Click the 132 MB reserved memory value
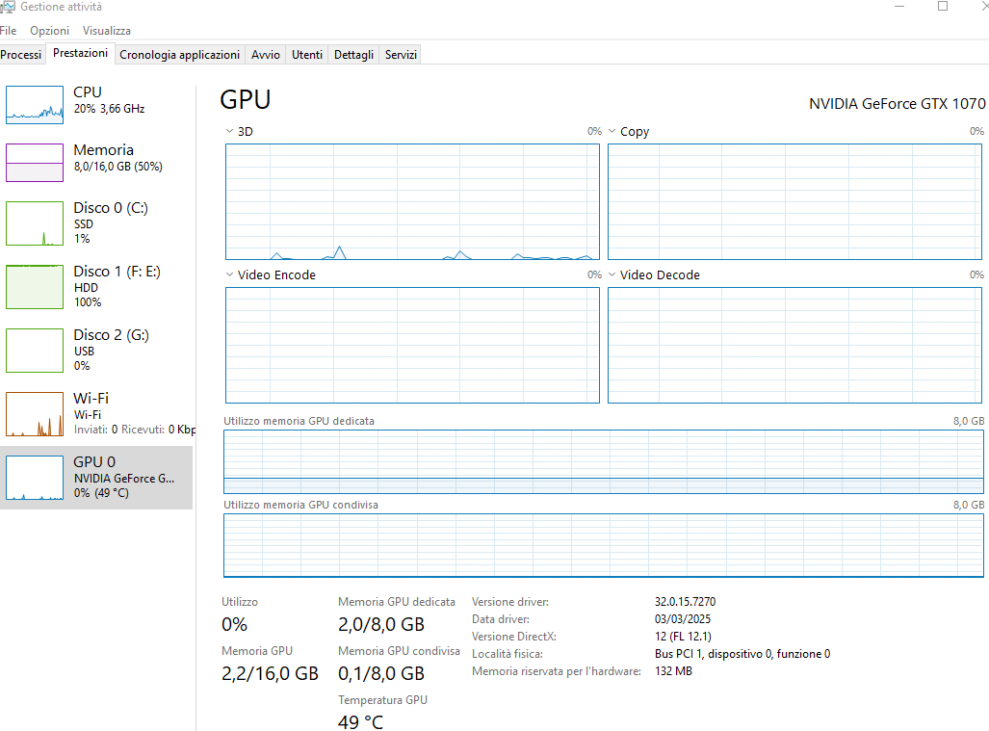 click(x=673, y=671)
